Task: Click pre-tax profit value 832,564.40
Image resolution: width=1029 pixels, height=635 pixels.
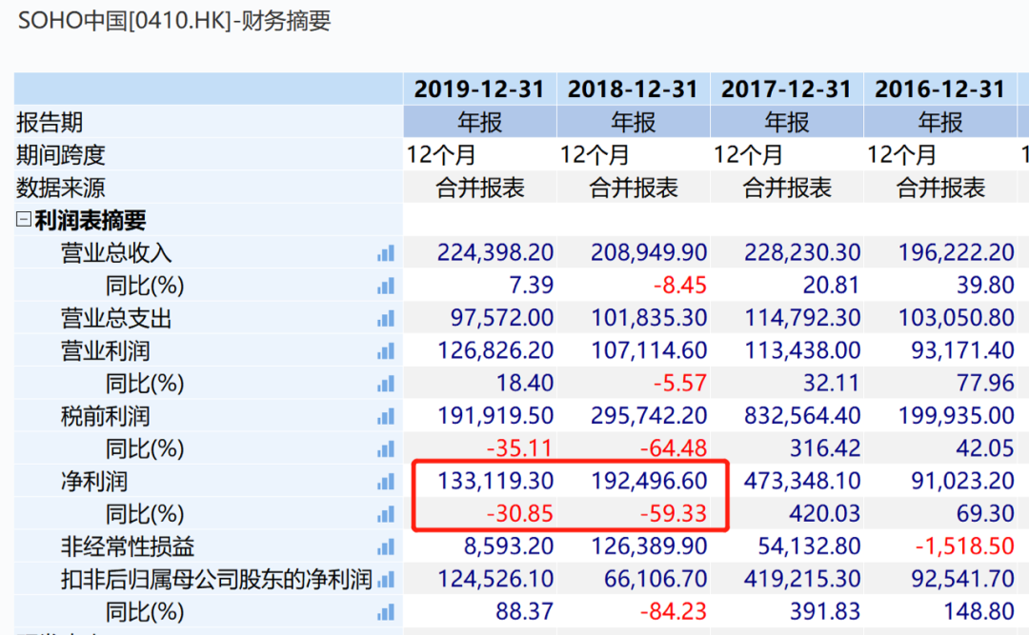Action: (802, 416)
